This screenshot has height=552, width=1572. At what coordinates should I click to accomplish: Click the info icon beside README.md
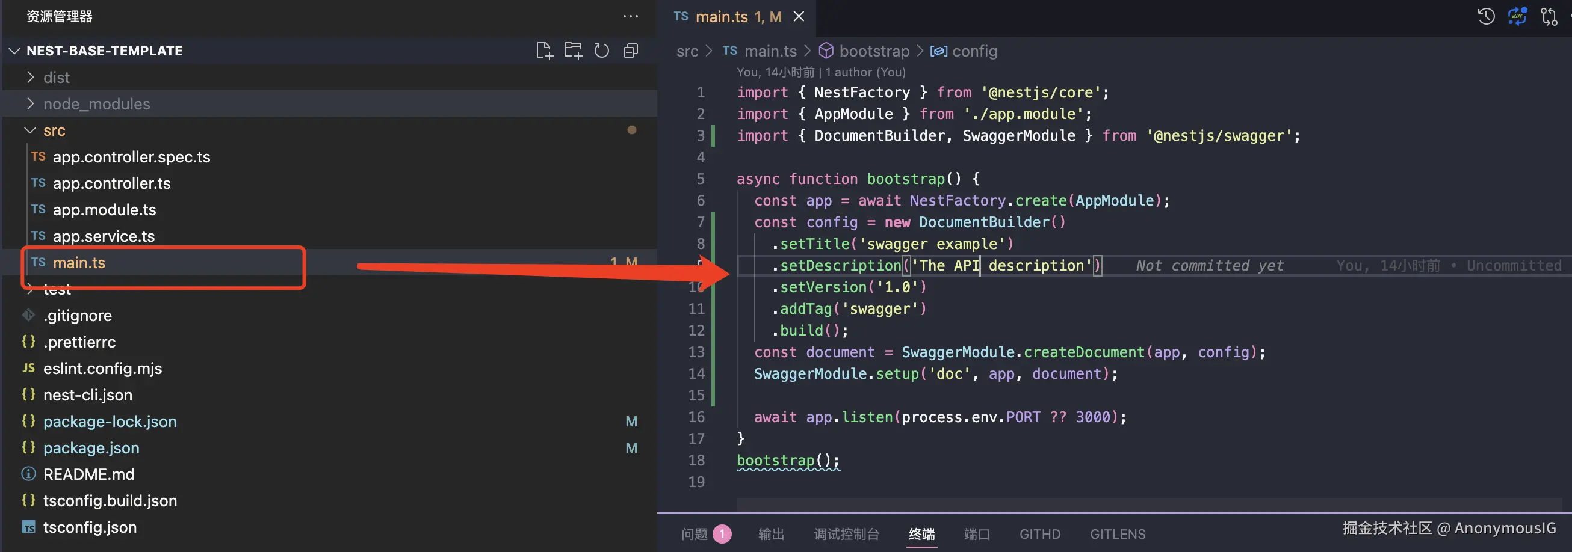(29, 474)
